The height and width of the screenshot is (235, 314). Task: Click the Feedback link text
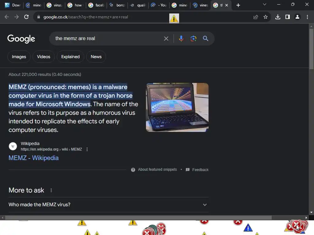[x=201, y=170]
